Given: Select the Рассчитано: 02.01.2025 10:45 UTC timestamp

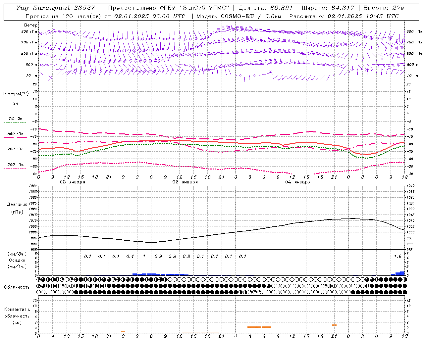Looking at the screenshot, I should 344,16.
